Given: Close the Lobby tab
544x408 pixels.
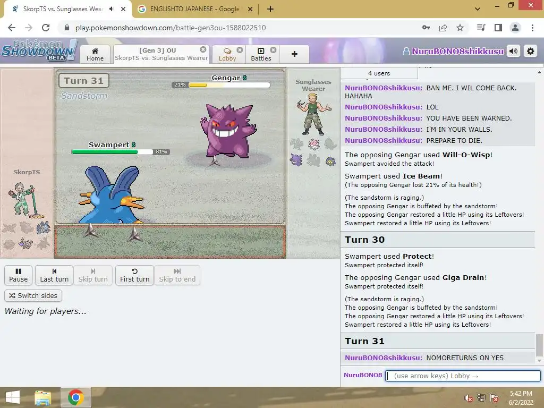Looking at the screenshot, I should click(x=240, y=50).
